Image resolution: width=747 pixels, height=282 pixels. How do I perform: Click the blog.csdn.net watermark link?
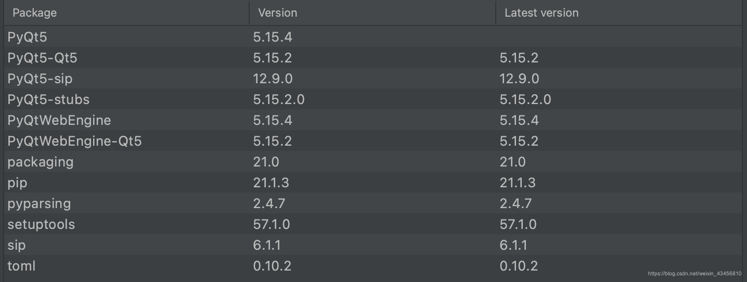tap(694, 273)
